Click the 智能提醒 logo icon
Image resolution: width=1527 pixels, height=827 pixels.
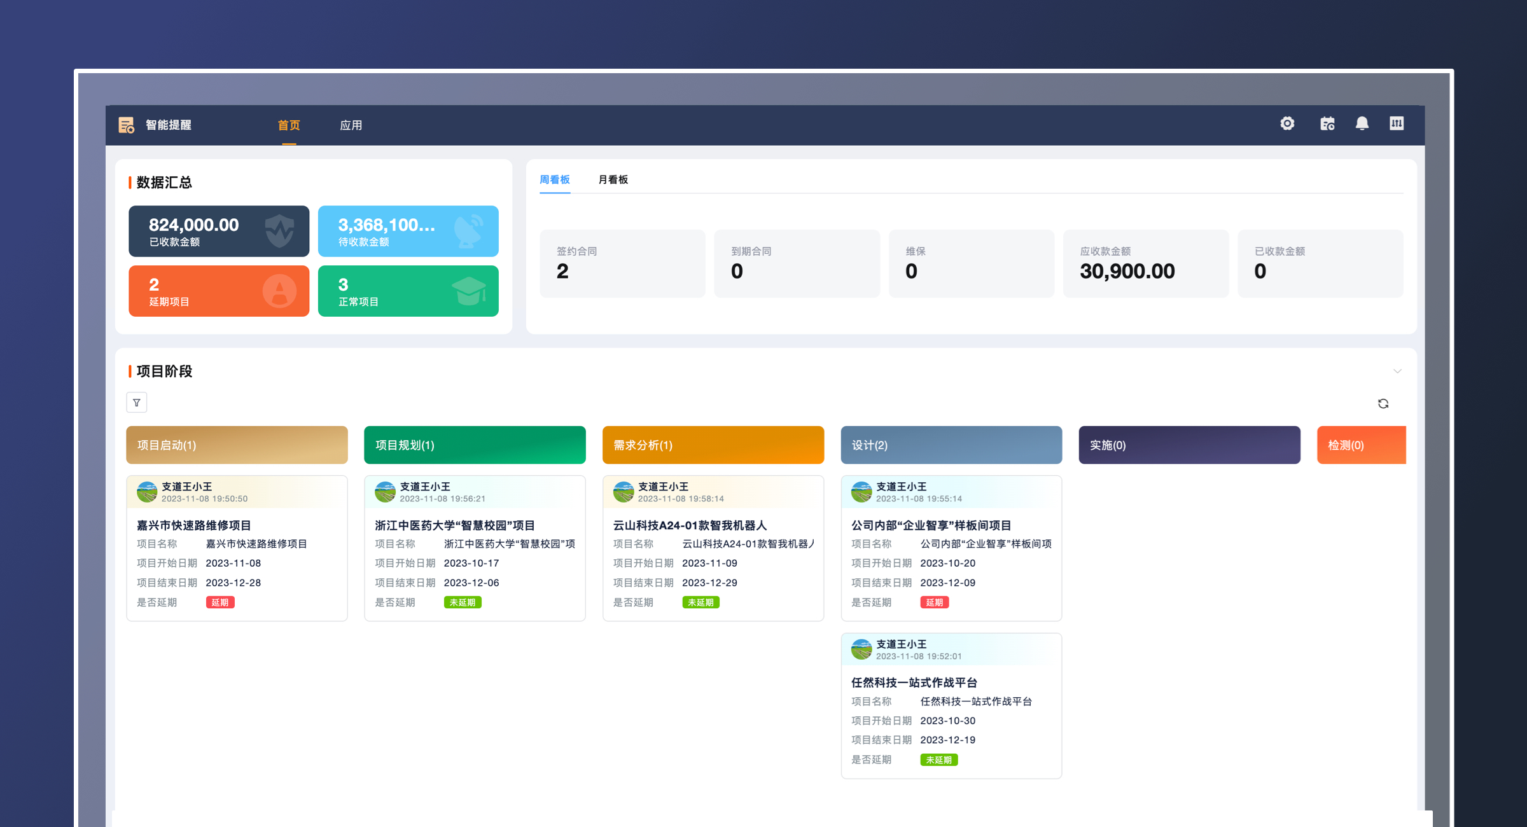coord(127,125)
